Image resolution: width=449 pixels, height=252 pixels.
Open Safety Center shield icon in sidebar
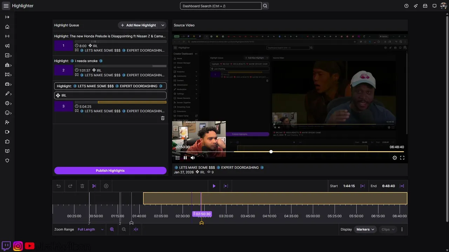coord(7,161)
